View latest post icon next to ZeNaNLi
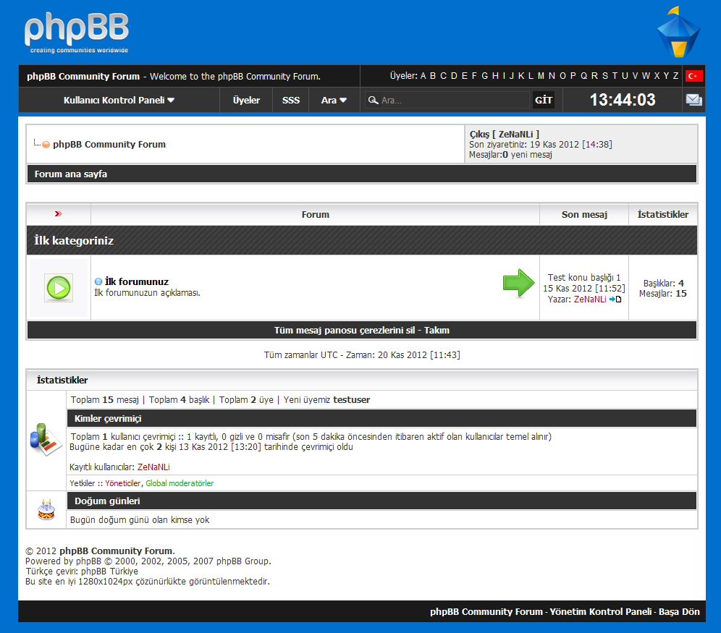Image resolution: width=721 pixels, height=633 pixels. (615, 299)
